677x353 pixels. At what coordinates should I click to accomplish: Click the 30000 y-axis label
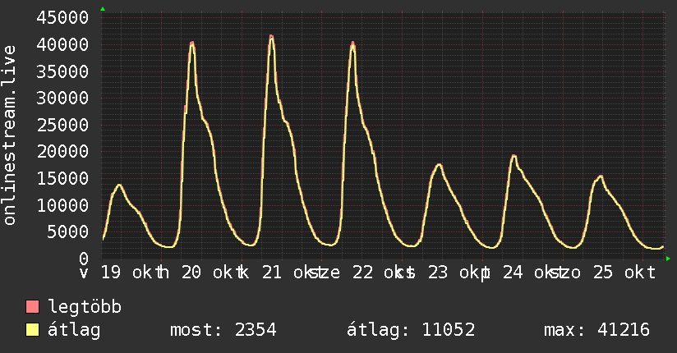pos(62,98)
